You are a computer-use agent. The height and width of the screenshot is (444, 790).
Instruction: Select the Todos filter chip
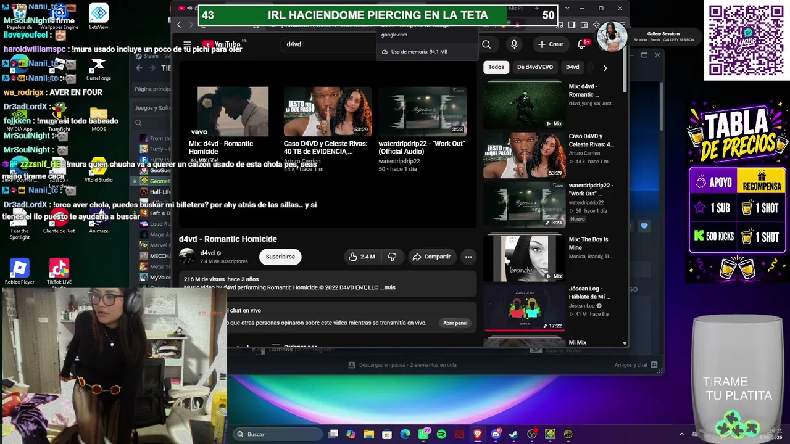coord(496,67)
